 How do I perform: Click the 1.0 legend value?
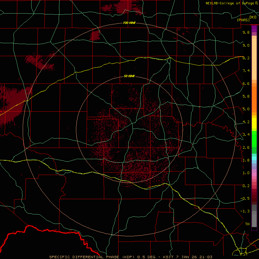[x=246, y=173]
